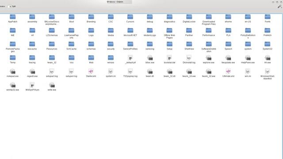The height and width of the screenshot is (159, 283).
Task: Select the CSC folder icon
Action: coord(111,17)
